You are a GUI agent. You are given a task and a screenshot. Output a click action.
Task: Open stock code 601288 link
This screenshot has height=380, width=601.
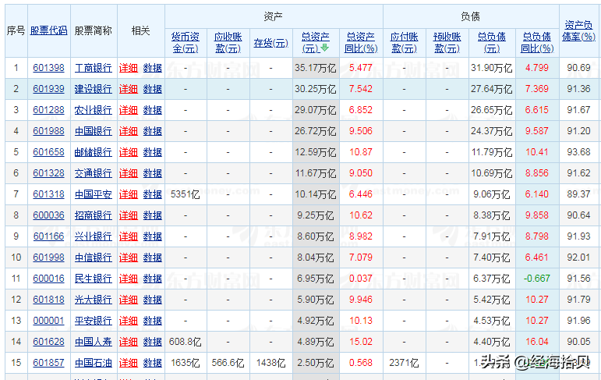tap(48, 110)
